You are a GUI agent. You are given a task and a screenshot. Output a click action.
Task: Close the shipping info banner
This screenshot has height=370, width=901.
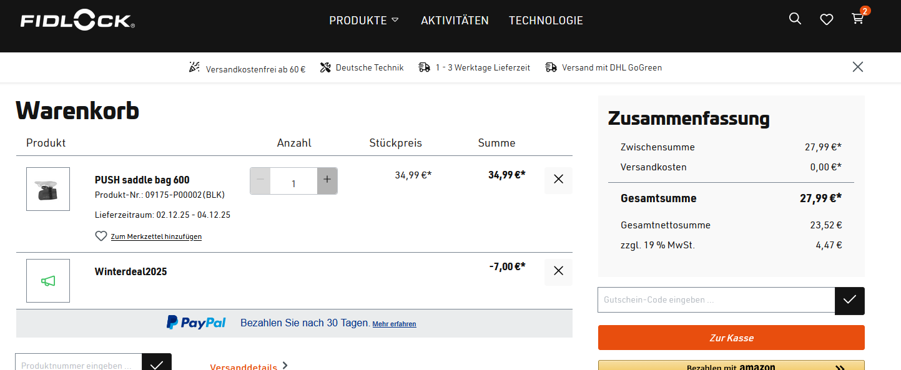[x=858, y=67]
